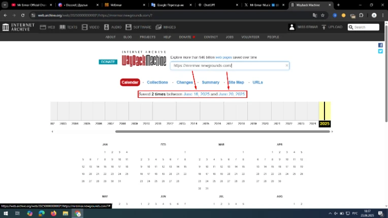Click the Archive search box
Viewport: 388px width, 218px height.
(x=363, y=27)
